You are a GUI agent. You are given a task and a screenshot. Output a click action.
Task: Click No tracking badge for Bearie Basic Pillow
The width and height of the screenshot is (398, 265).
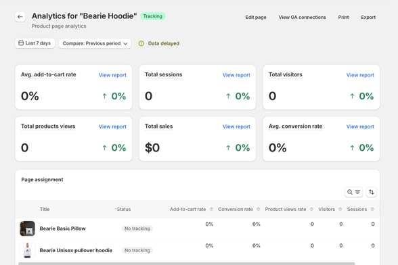[x=137, y=228]
